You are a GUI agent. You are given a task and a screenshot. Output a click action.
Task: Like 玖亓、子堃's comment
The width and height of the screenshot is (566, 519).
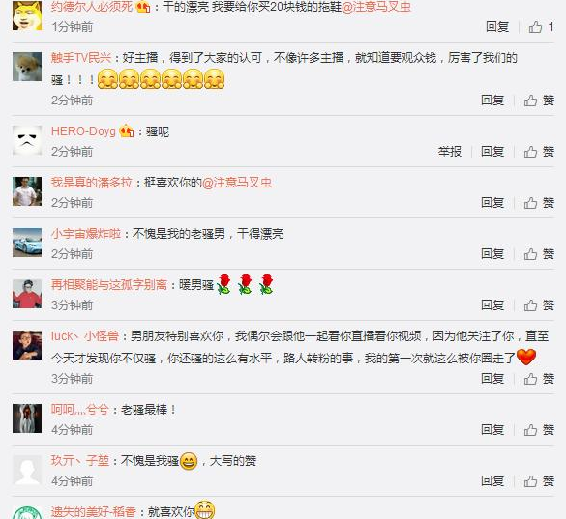[x=539, y=480]
